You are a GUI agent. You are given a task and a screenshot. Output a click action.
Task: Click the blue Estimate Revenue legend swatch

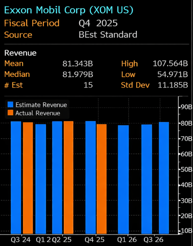pyautogui.click(x=10, y=104)
